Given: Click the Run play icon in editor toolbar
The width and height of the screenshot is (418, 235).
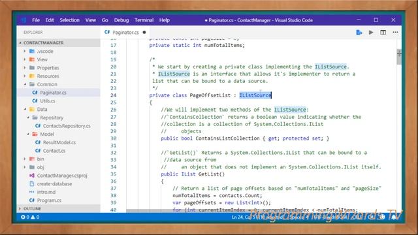Looking at the screenshot, I should coord(371,32).
